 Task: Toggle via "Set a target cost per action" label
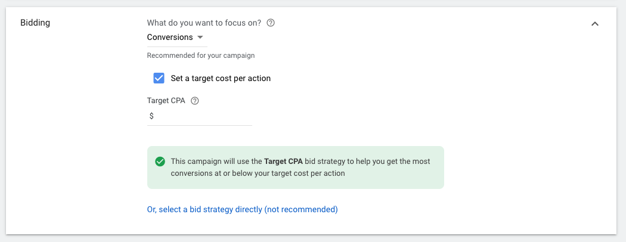click(x=221, y=78)
